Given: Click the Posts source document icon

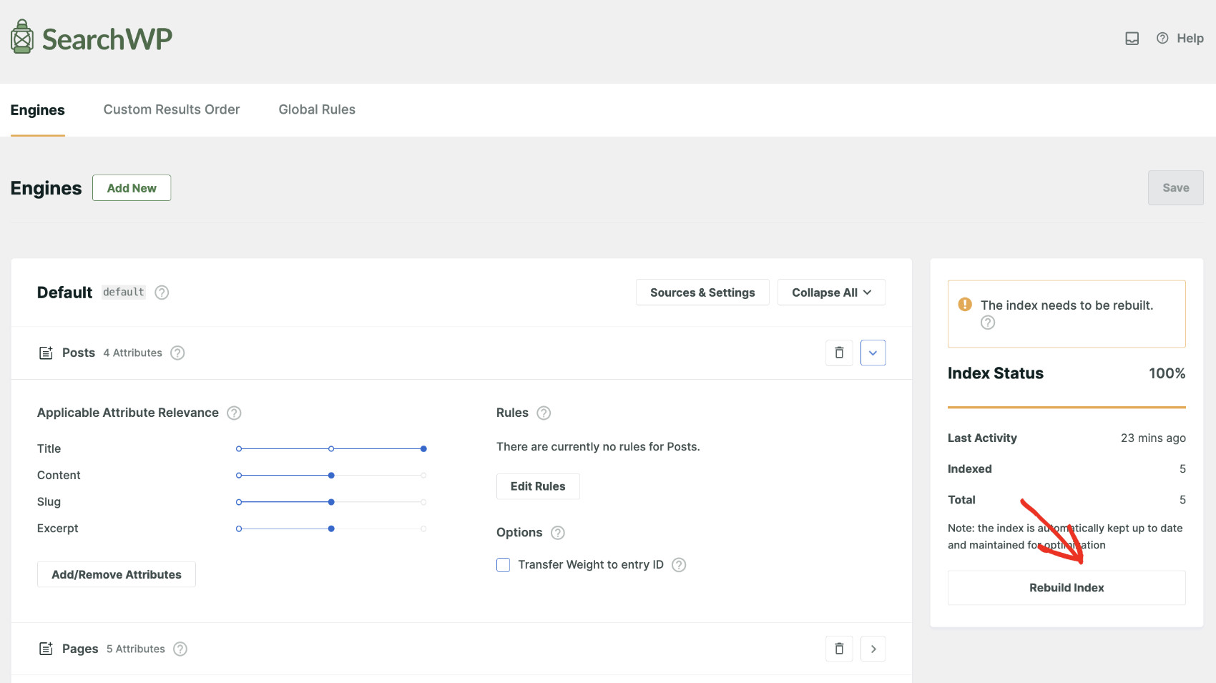Looking at the screenshot, I should pyautogui.click(x=46, y=353).
